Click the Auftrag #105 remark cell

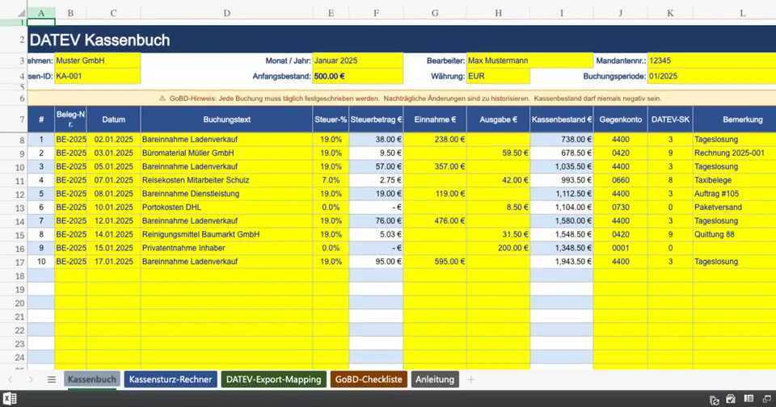(735, 194)
